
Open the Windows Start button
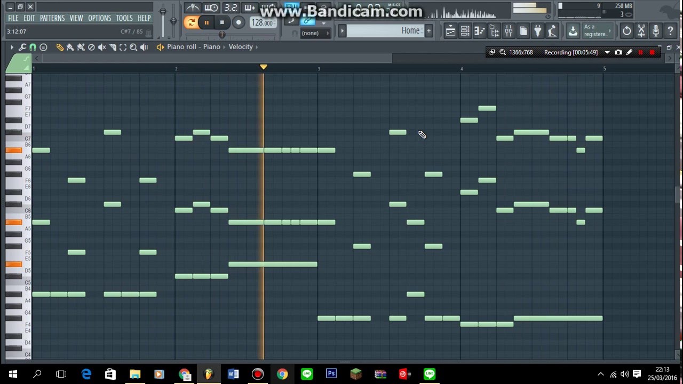point(12,374)
